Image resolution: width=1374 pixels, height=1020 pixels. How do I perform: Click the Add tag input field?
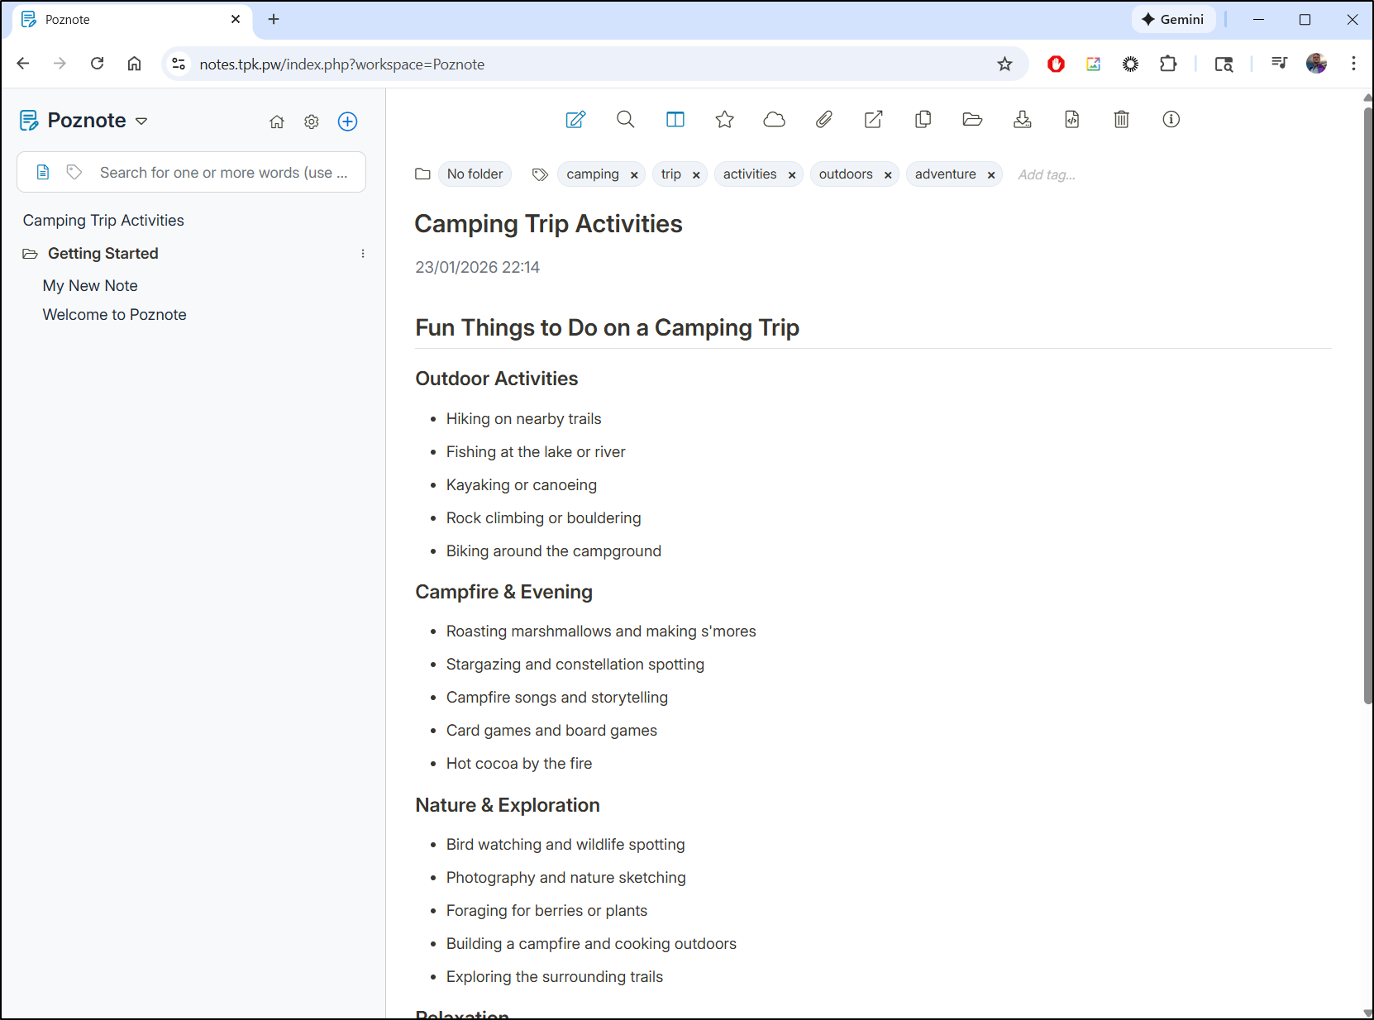(1047, 175)
